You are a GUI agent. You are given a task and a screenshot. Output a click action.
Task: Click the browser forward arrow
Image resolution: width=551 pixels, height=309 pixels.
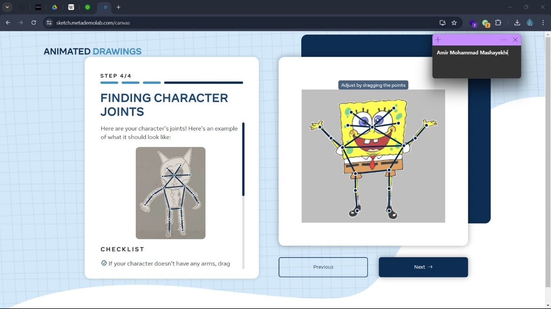pos(21,23)
